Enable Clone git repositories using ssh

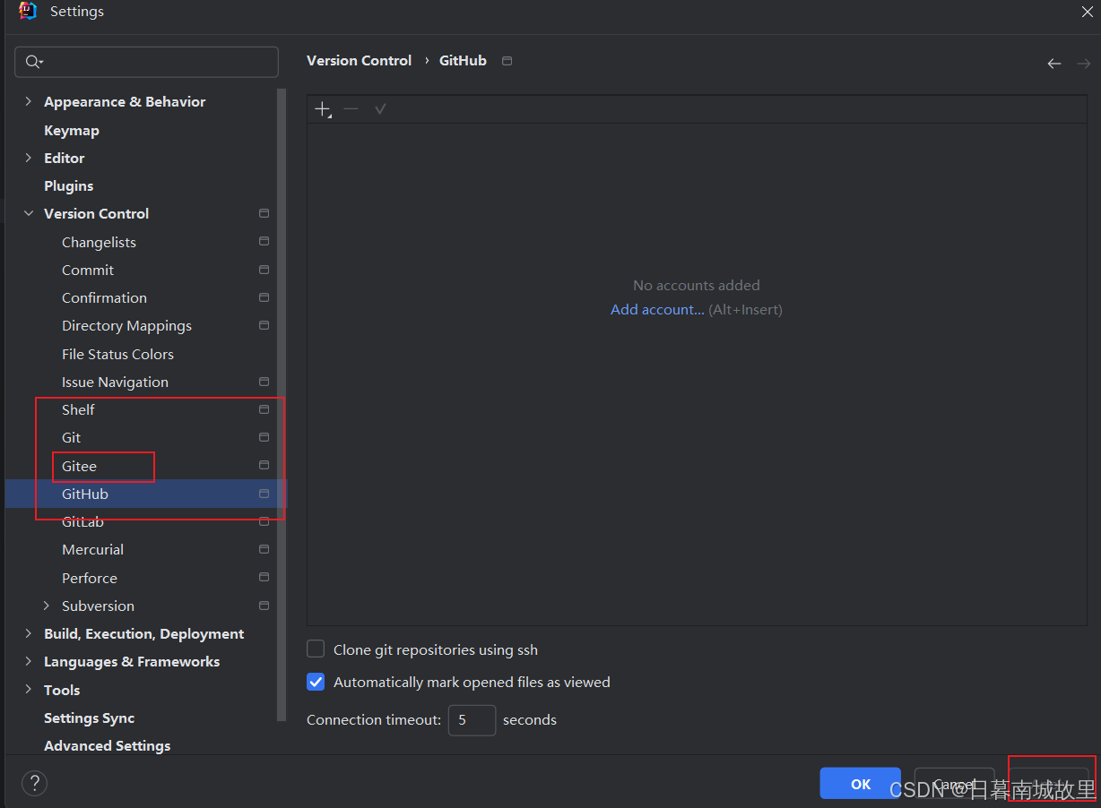point(316,649)
